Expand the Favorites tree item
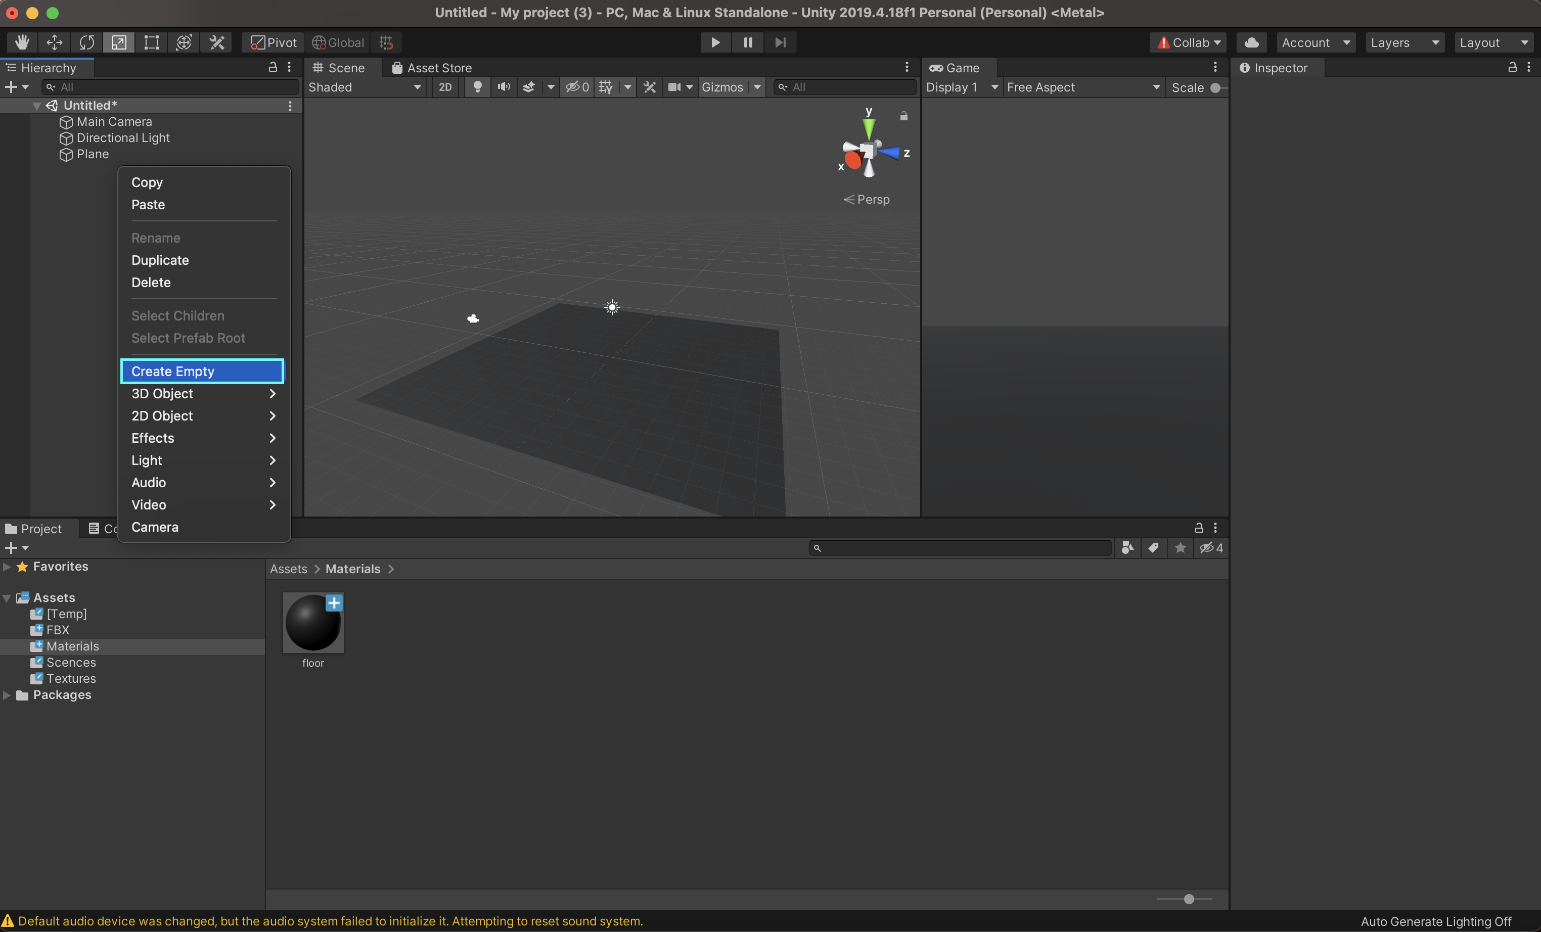The image size is (1541, 932). [x=7, y=566]
